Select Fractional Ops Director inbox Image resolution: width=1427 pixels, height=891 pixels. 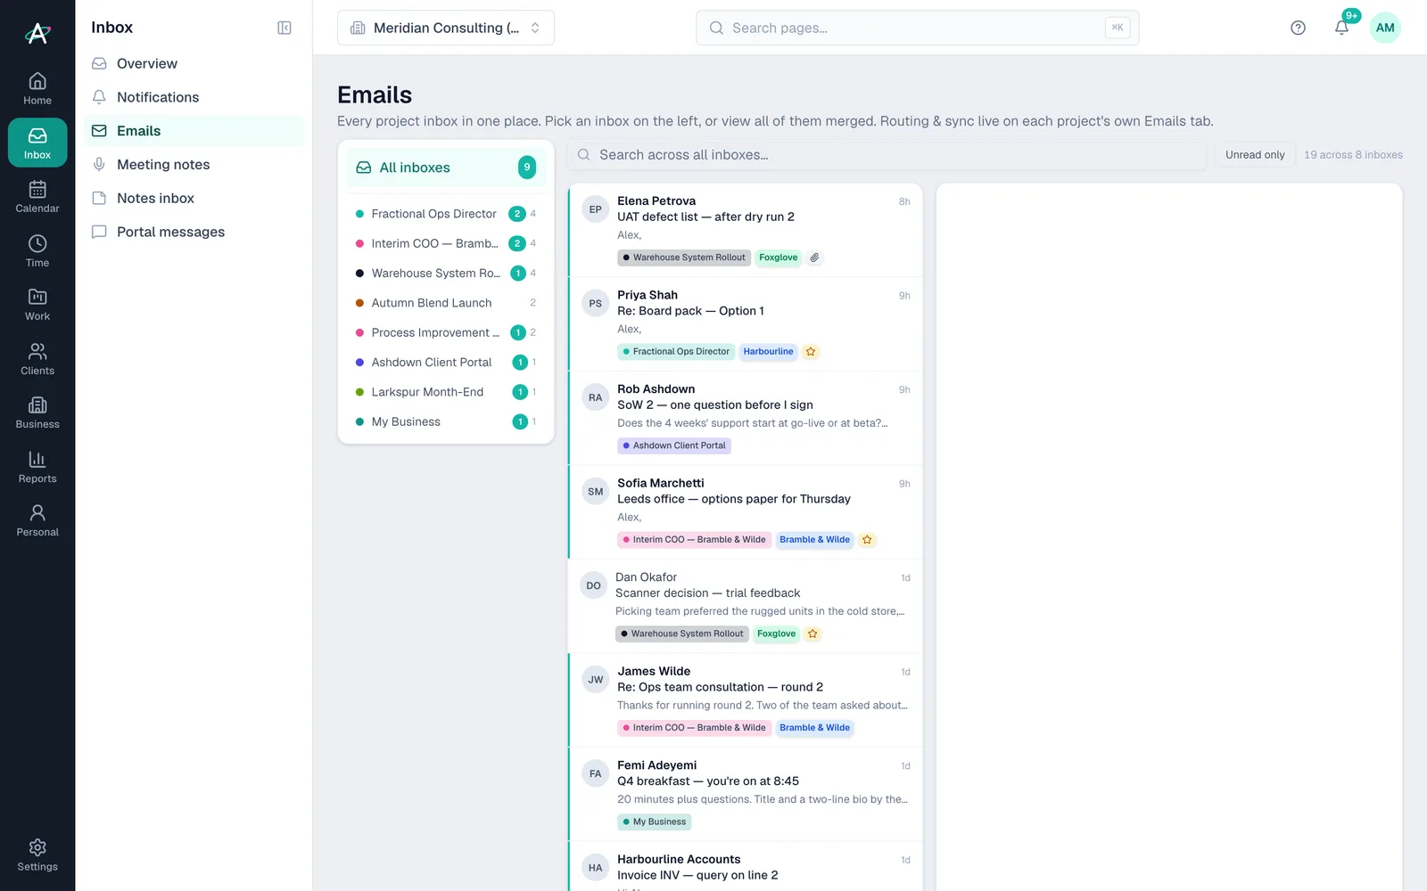pos(446,214)
